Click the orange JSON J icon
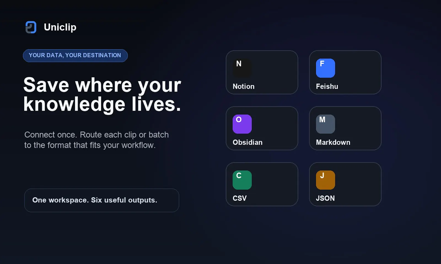Screen dimensions: 441x264 (x=326, y=180)
